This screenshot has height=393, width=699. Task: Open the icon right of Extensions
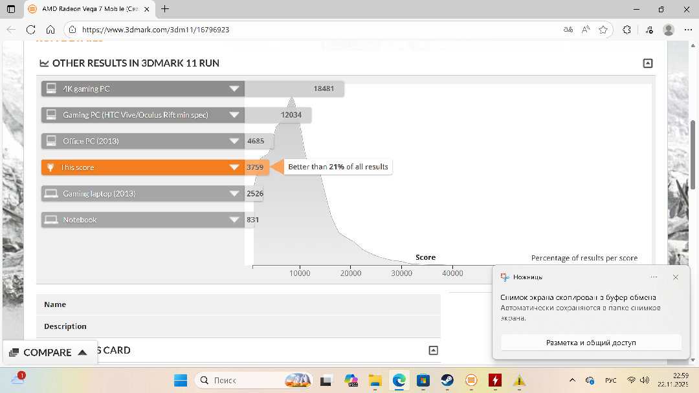[x=649, y=30]
